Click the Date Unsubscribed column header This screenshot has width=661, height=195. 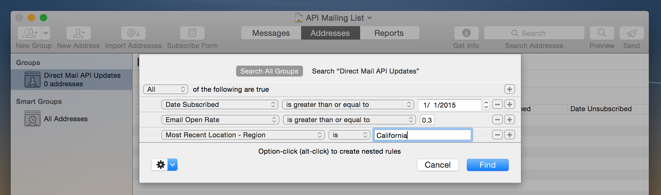tap(601, 109)
